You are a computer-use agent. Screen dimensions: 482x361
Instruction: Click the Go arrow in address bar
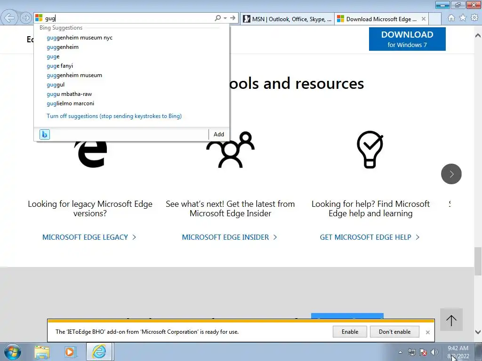pyautogui.click(x=233, y=18)
